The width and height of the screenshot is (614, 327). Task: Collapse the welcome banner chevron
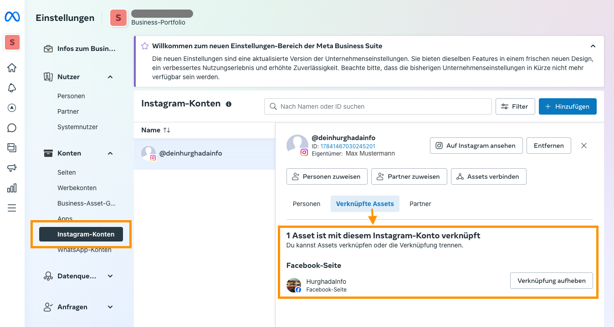[593, 46]
